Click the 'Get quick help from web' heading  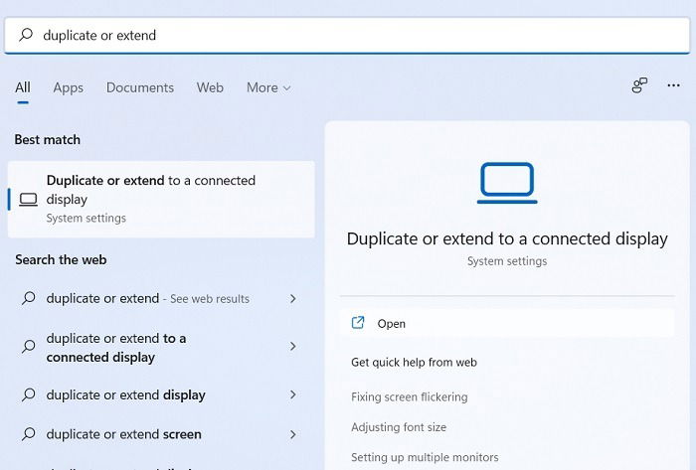(414, 363)
